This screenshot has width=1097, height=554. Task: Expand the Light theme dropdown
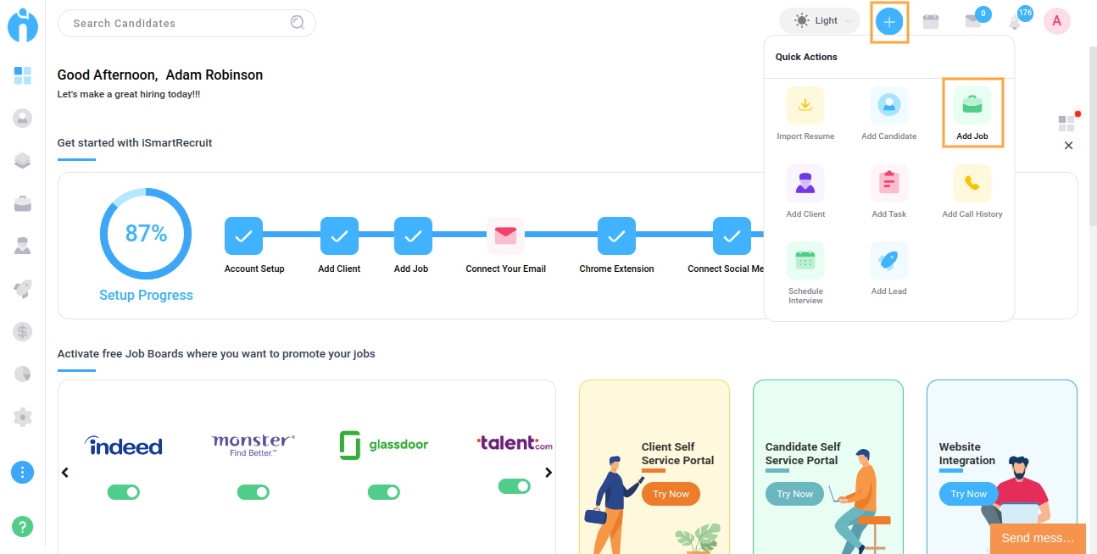click(819, 21)
